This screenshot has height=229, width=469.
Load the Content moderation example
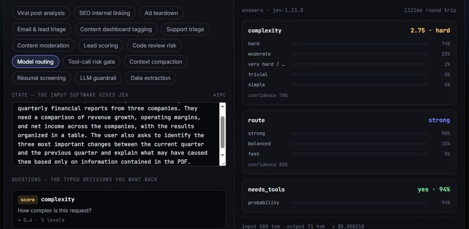coord(43,46)
